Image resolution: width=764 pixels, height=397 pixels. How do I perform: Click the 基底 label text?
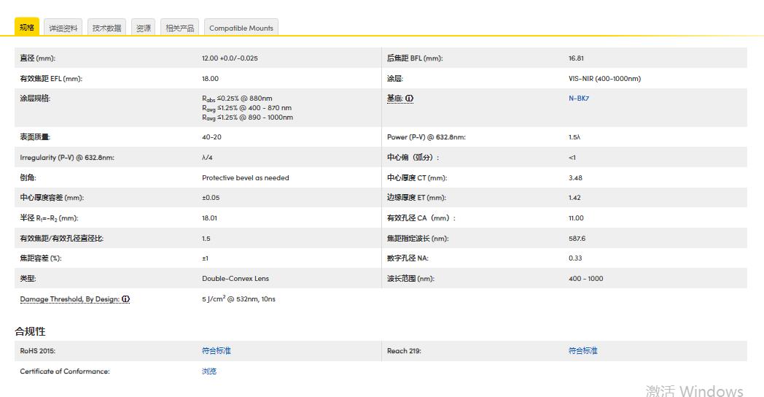tap(394, 99)
